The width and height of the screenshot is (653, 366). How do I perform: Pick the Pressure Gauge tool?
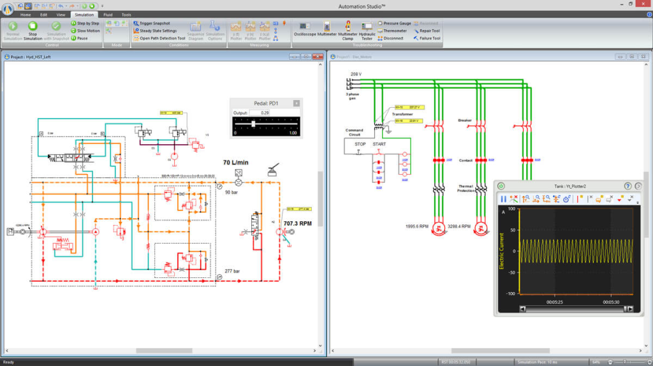pyautogui.click(x=394, y=24)
